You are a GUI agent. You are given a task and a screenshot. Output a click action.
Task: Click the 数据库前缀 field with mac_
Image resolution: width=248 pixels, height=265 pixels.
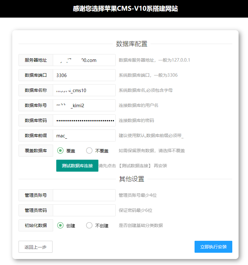pos(84,135)
